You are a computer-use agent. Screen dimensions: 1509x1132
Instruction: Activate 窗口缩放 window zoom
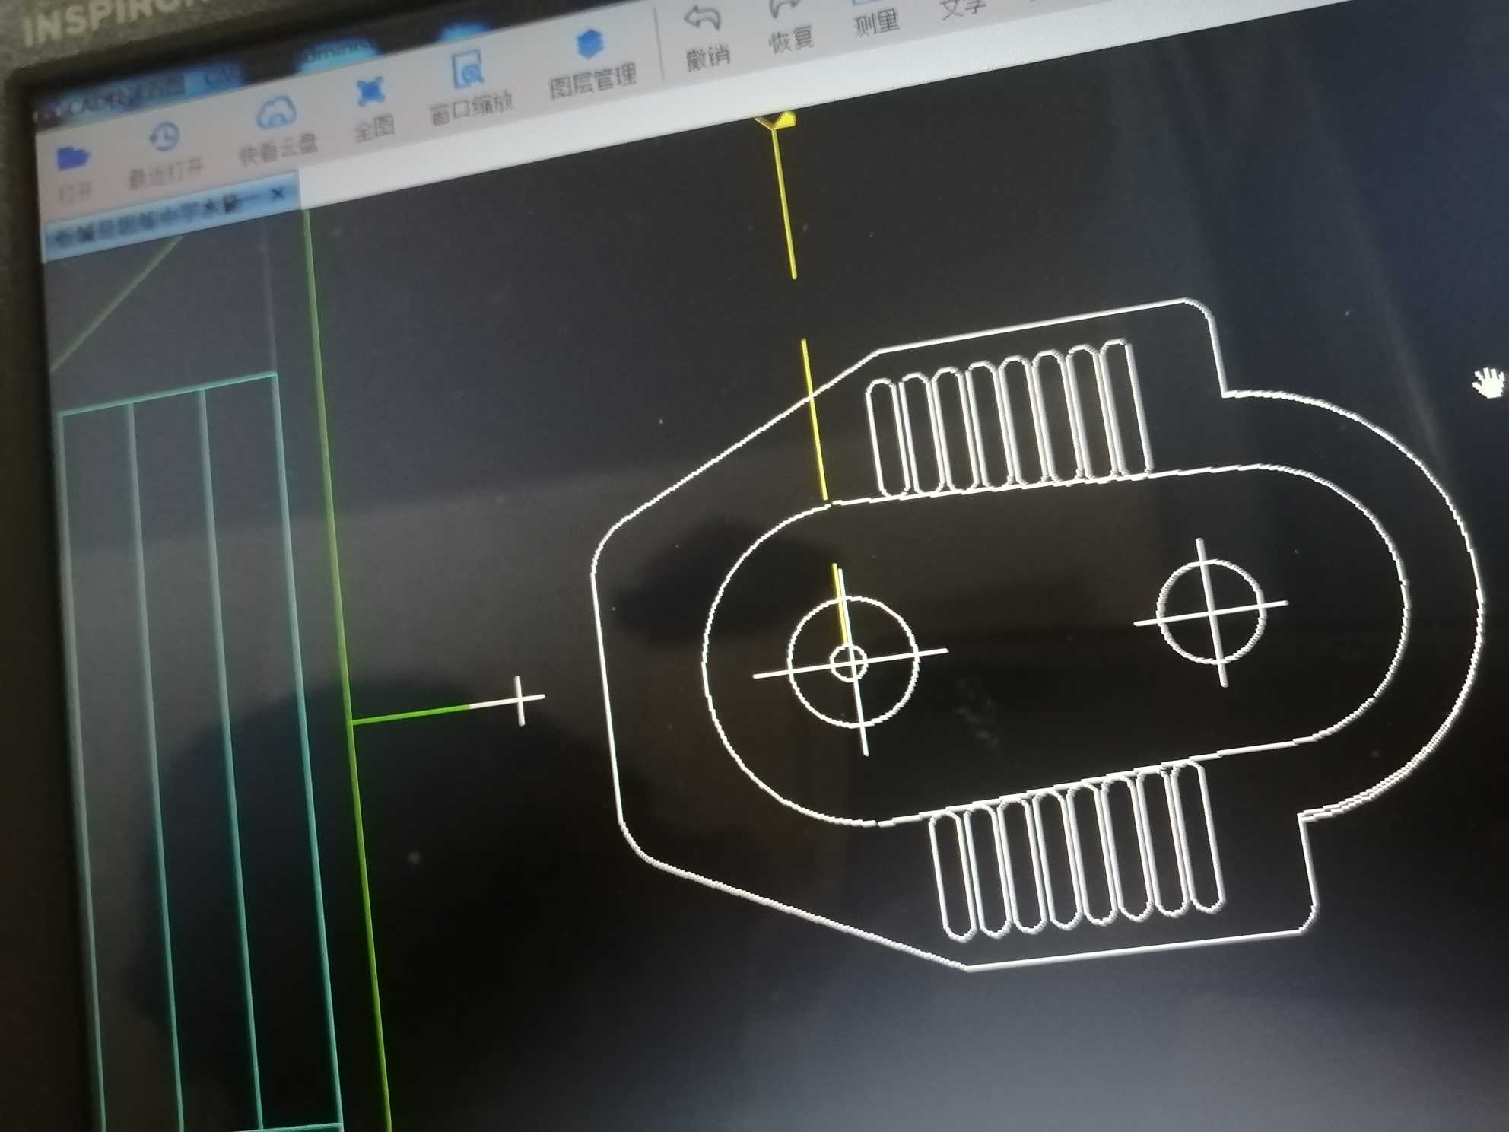click(x=471, y=89)
